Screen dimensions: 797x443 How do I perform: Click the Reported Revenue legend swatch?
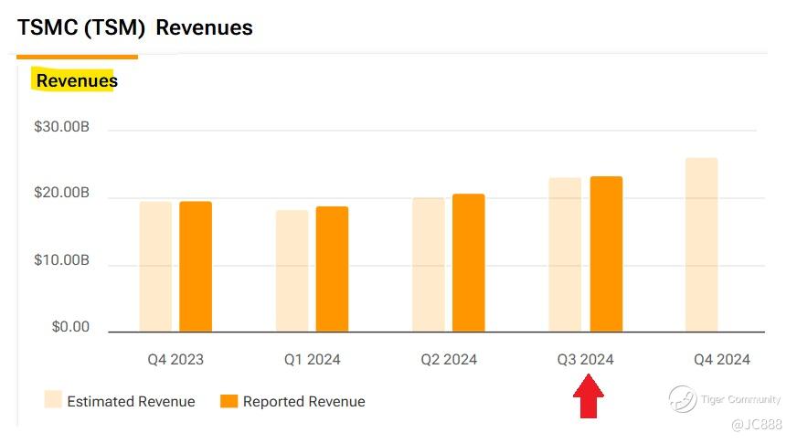tap(228, 401)
